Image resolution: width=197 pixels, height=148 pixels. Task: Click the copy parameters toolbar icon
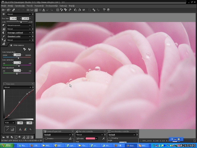click(94, 10)
